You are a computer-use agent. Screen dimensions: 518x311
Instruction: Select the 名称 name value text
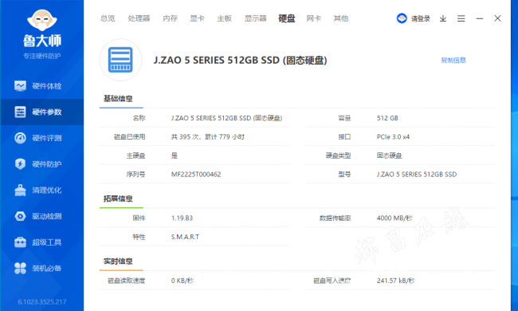click(x=226, y=118)
